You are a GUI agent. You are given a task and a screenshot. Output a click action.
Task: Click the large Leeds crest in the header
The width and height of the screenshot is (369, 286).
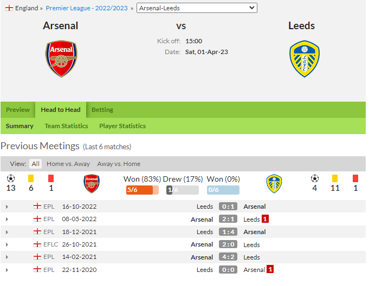click(x=305, y=59)
